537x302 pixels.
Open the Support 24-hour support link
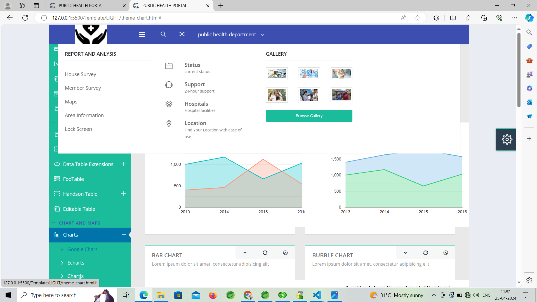199,87
